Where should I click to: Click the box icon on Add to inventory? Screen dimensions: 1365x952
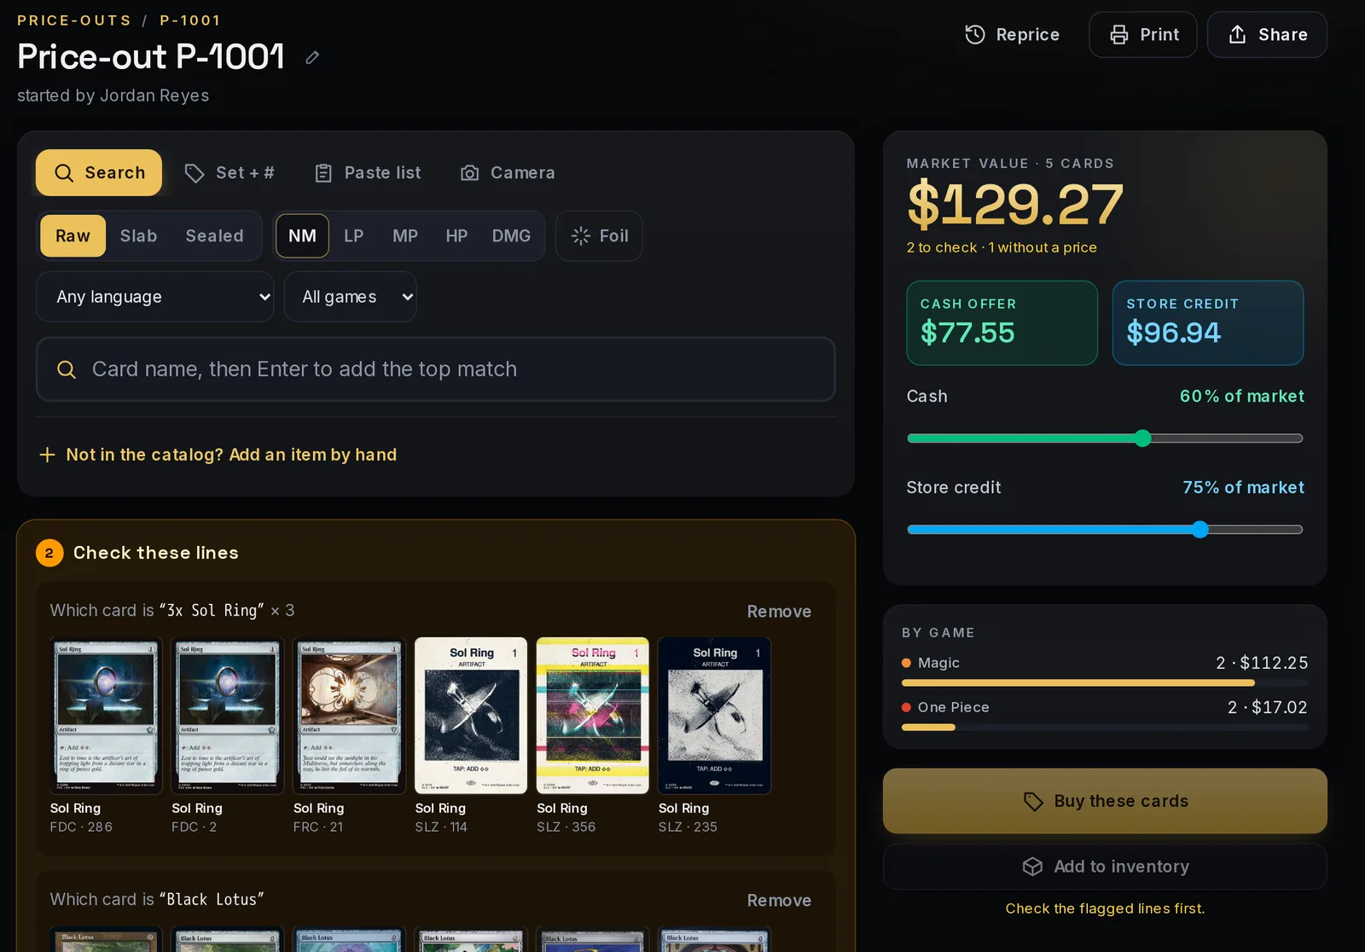tap(1032, 867)
